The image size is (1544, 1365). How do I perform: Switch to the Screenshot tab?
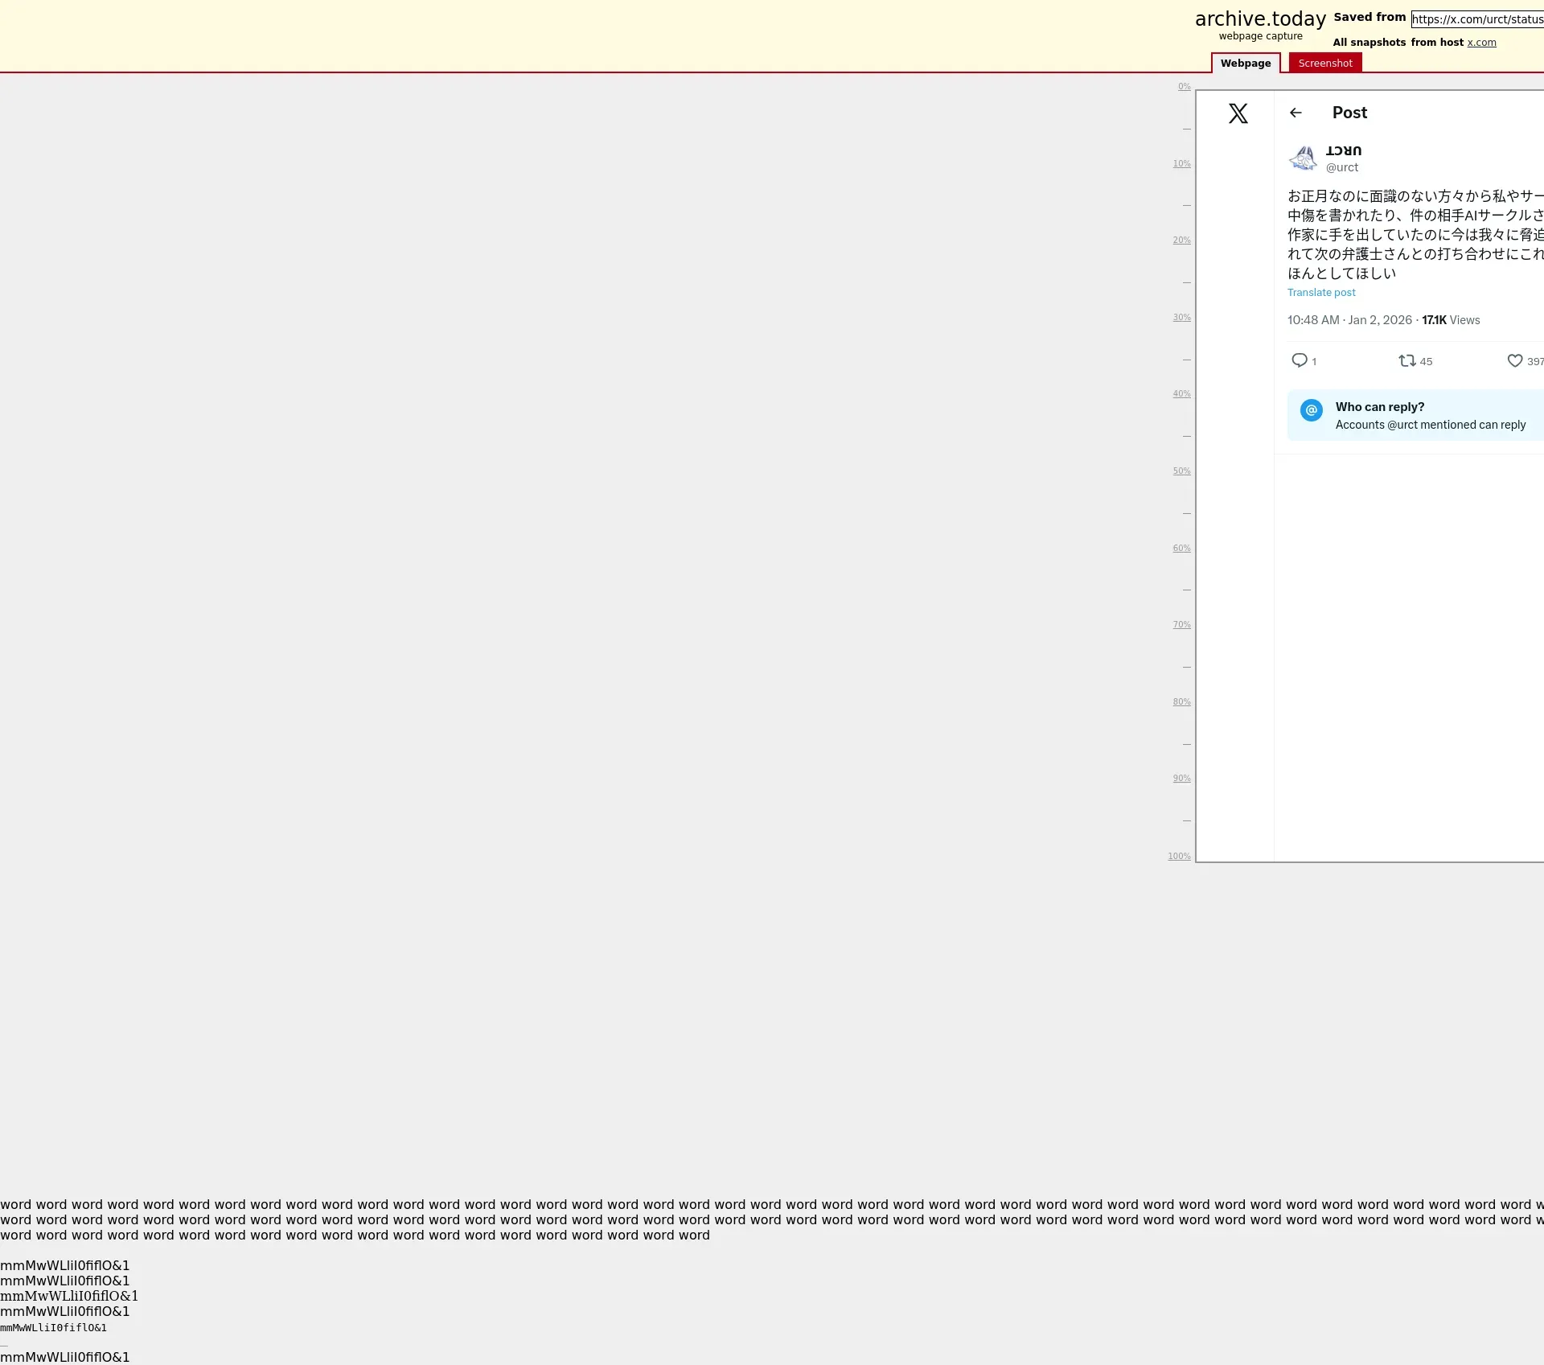(1324, 63)
